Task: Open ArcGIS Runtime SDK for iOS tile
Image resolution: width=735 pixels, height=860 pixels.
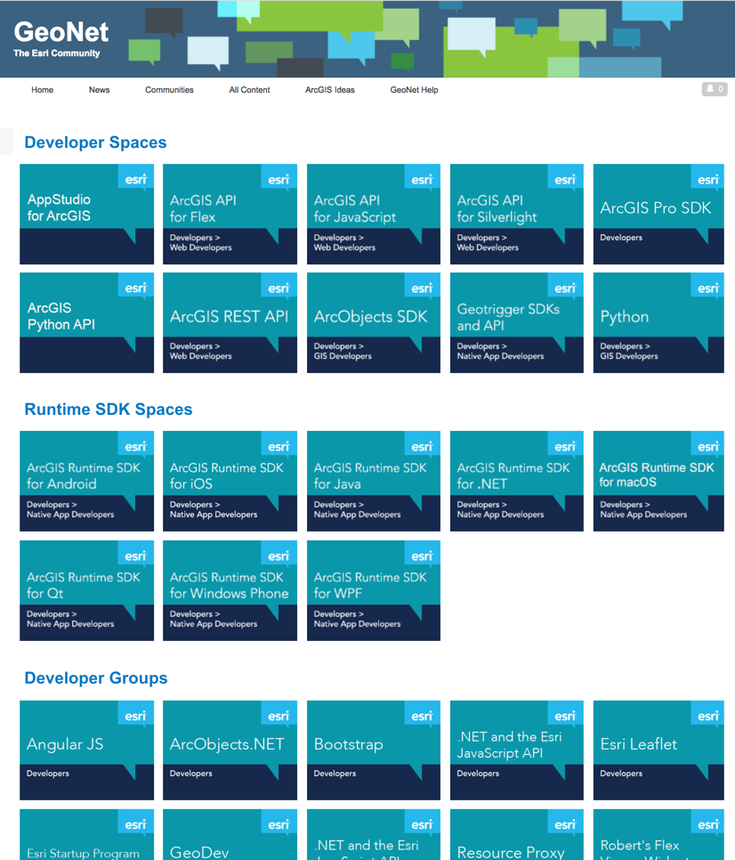Action: click(x=230, y=481)
